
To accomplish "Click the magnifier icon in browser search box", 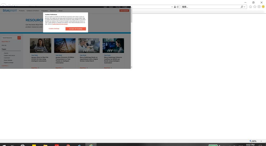I will [x=242, y=7].
